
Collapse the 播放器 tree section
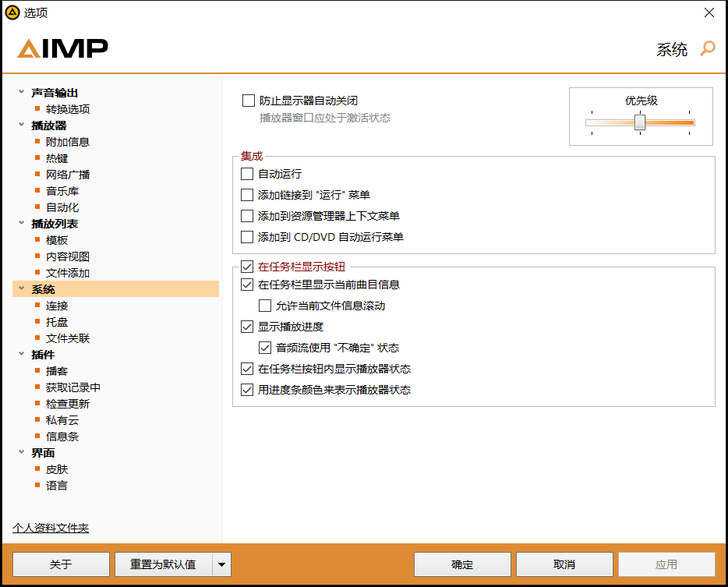21,125
